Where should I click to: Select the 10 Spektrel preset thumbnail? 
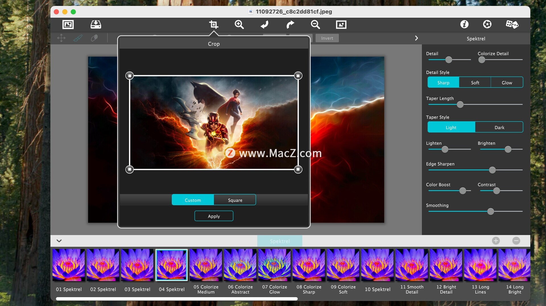point(377,265)
